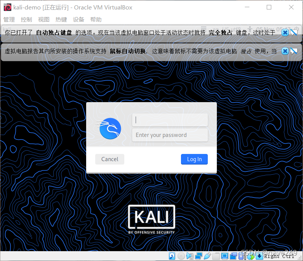The height and width of the screenshot is (261, 303).
Task: Click the optical disc status icon
Action: [181, 256]
